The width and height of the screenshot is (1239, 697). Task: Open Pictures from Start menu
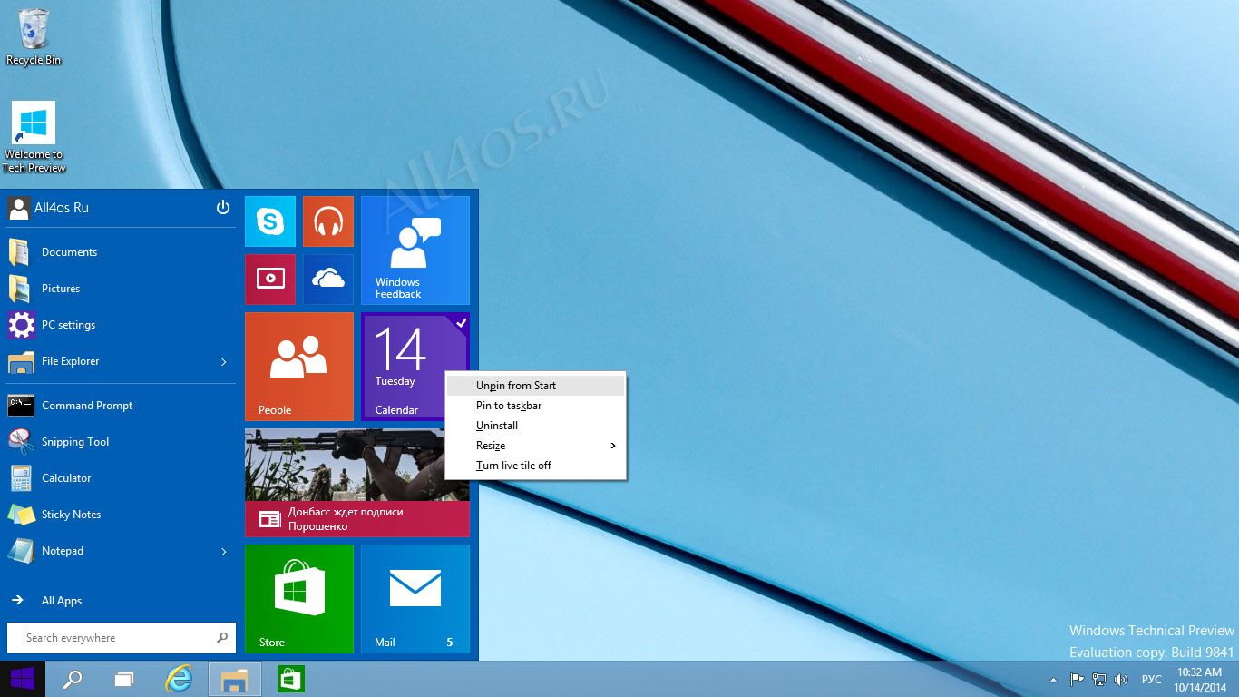[x=122, y=289]
